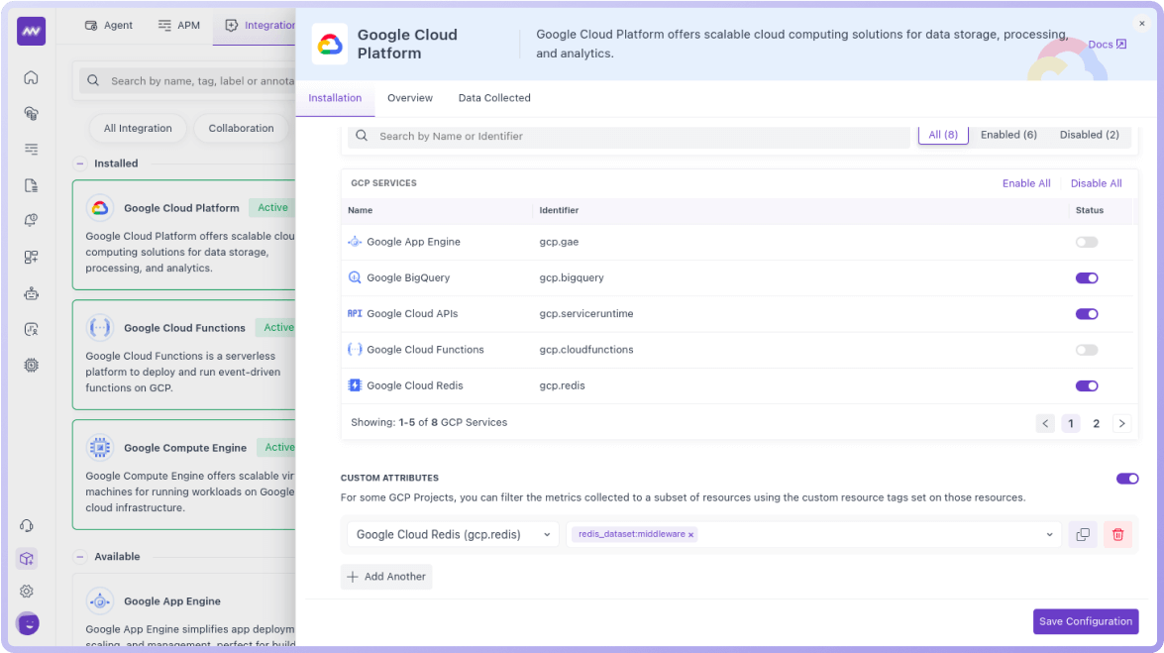1164x653 pixels.
Task: Open the document icon in left sidebar
Action: [x=31, y=185]
